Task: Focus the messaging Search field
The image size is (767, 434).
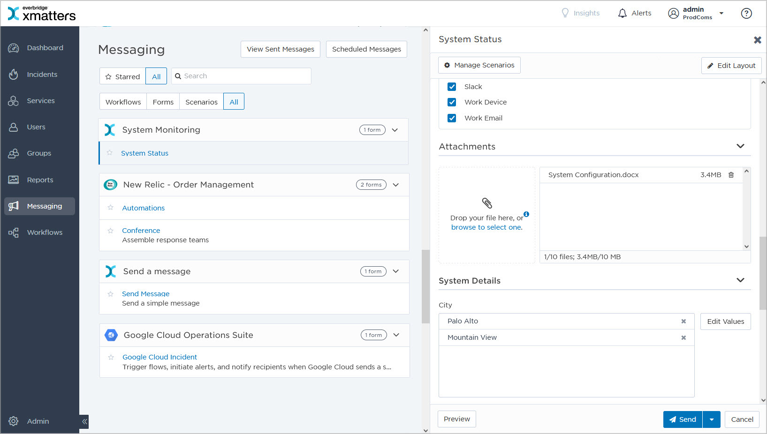Action: [x=241, y=76]
